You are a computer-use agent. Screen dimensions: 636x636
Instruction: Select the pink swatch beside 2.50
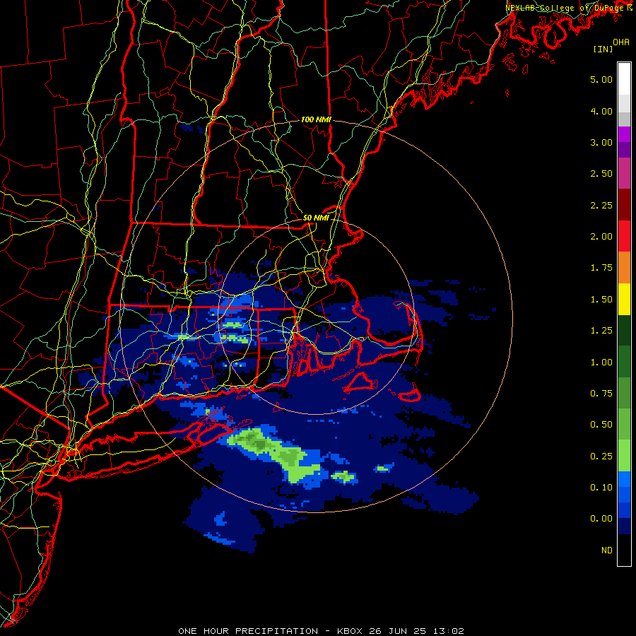coord(624,174)
